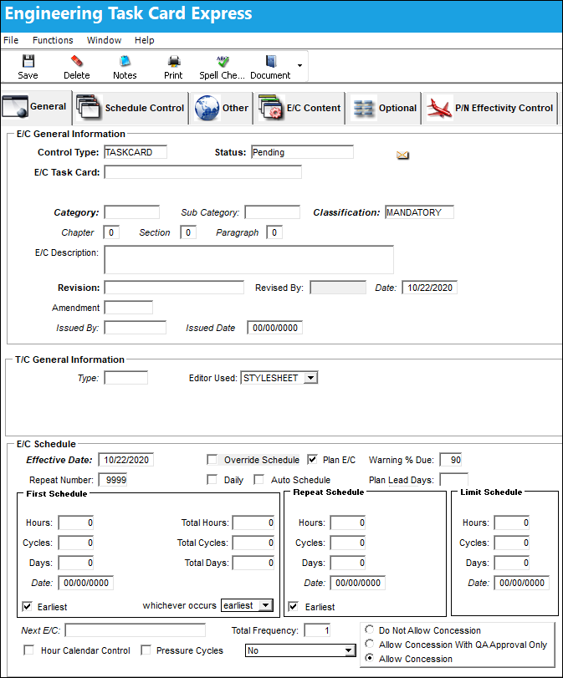Screen dimensions: 563x678
Task: Click the envelope mail icon near Status
Action: [x=403, y=155]
